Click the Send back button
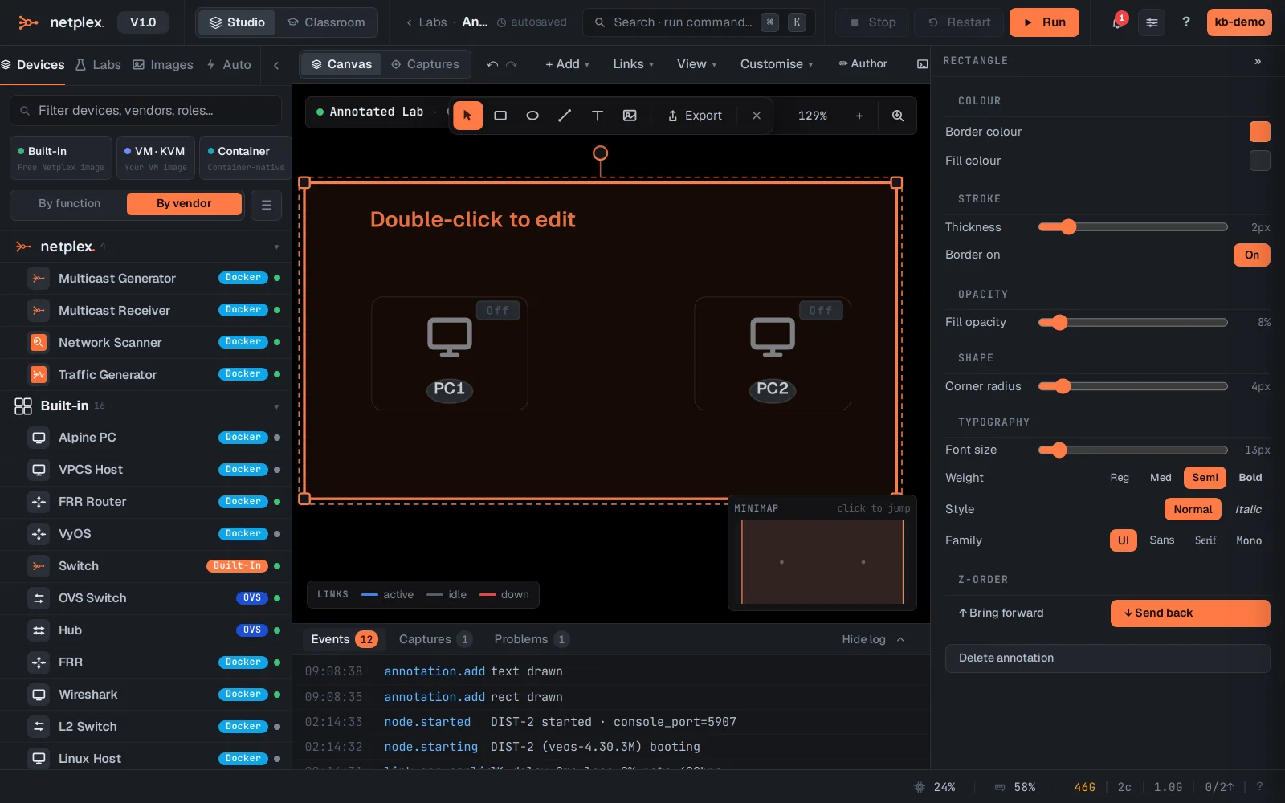Screen dimensions: 1285x803 coord(1190,613)
